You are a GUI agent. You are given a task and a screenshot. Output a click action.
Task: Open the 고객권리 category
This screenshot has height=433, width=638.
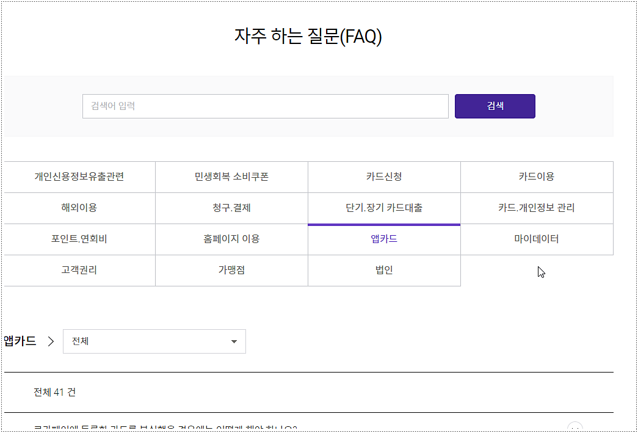[x=79, y=270]
